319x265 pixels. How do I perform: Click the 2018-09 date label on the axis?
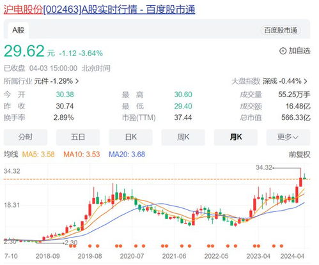point(47,256)
